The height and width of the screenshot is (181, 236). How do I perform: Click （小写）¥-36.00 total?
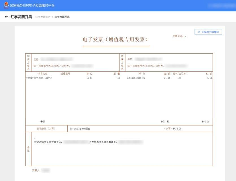pyautogui.click(x=173, y=129)
